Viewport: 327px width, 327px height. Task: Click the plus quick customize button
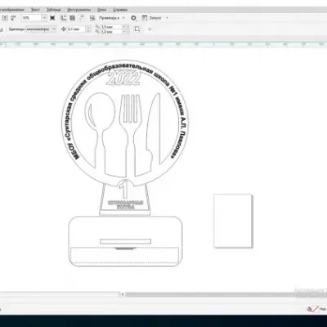pyautogui.click(x=150, y=29)
